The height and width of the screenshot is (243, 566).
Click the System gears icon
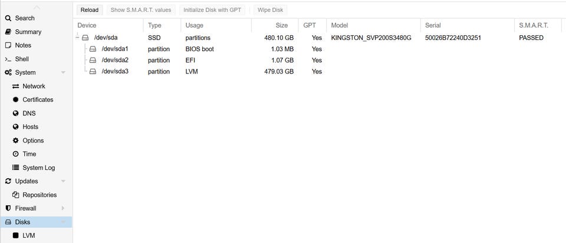tap(8, 73)
